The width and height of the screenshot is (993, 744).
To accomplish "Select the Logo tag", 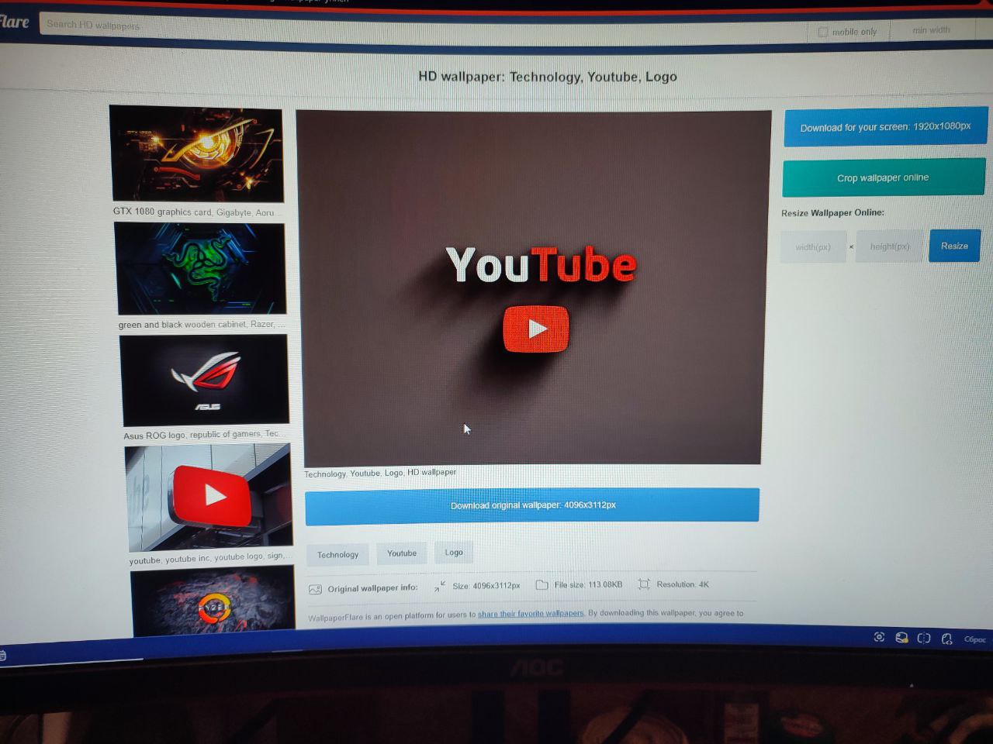I will pos(454,553).
